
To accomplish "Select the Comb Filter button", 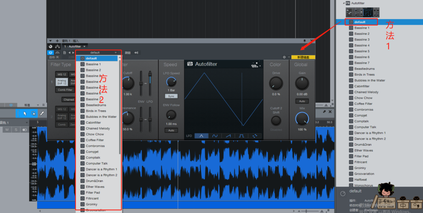I will tap(65, 90).
